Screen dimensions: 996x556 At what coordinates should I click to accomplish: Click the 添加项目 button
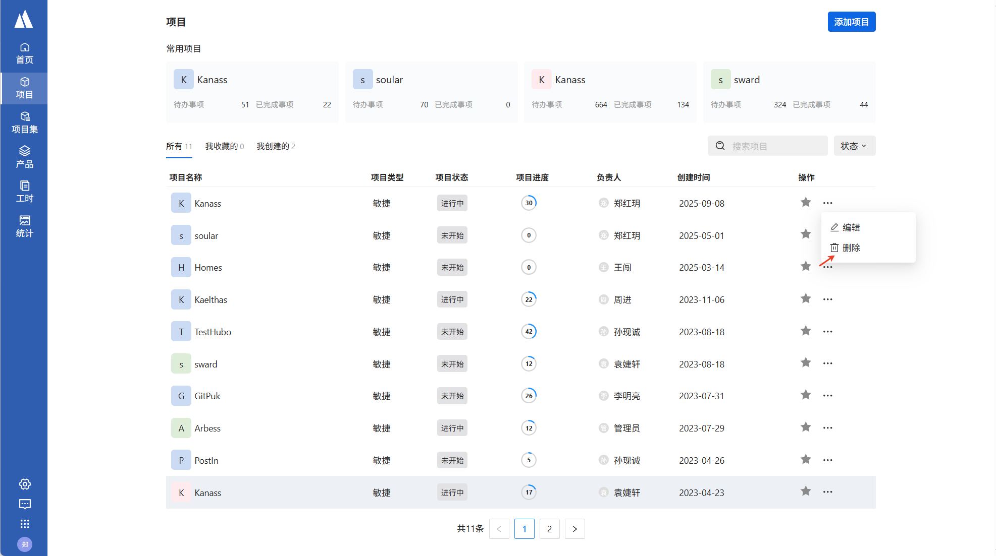point(851,22)
